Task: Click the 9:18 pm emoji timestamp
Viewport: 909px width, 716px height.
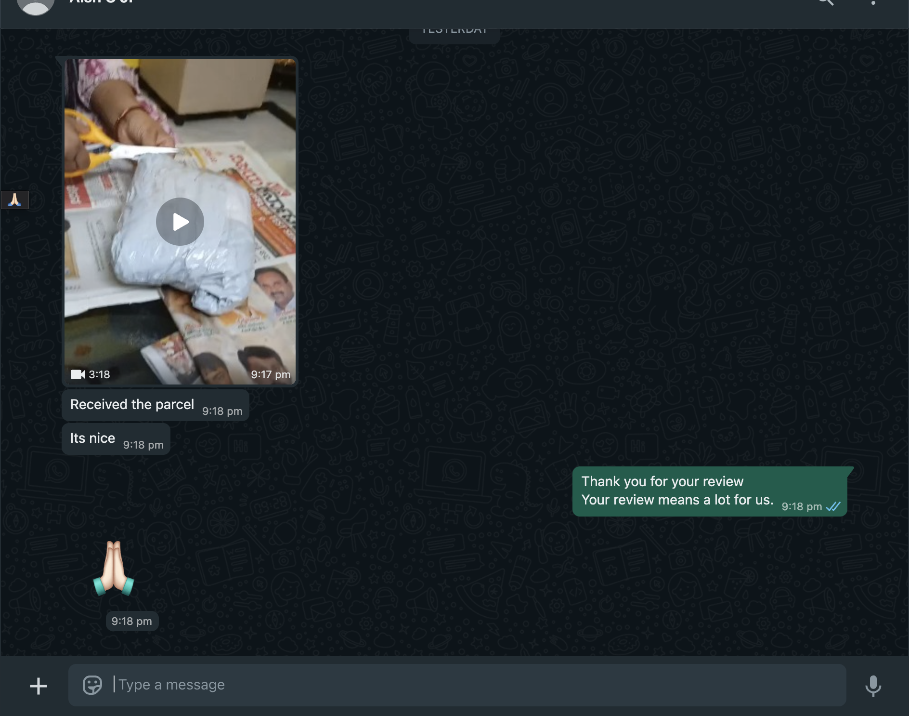Action: coord(132,621)
